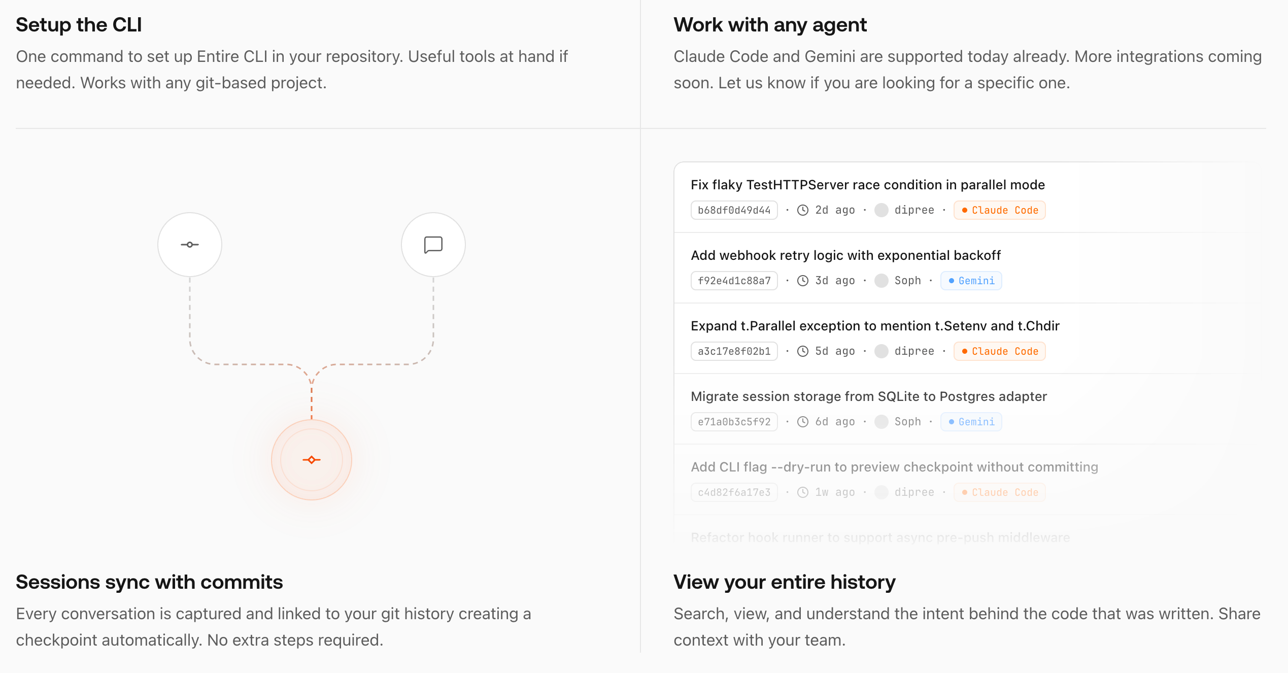Click the Claude Code tag on the flaky test commit
The width and height of the screenshot is (1288, 673).
999,210
